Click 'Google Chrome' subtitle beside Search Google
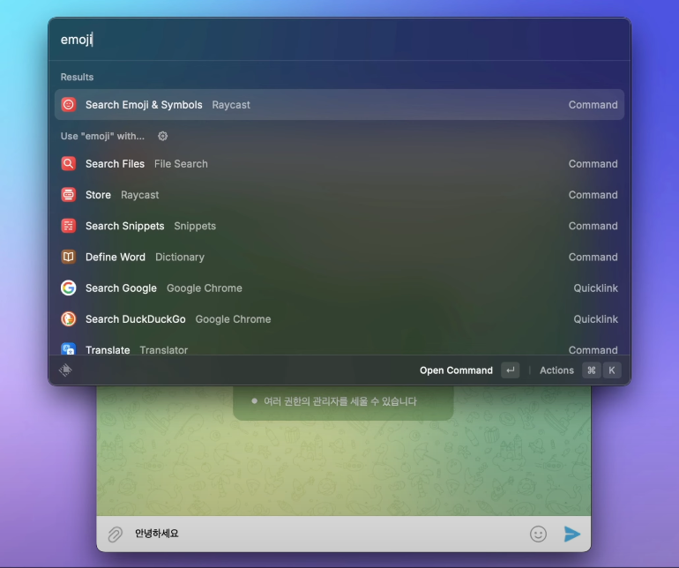Screen dimensions: 679x568 coord(205,288)
